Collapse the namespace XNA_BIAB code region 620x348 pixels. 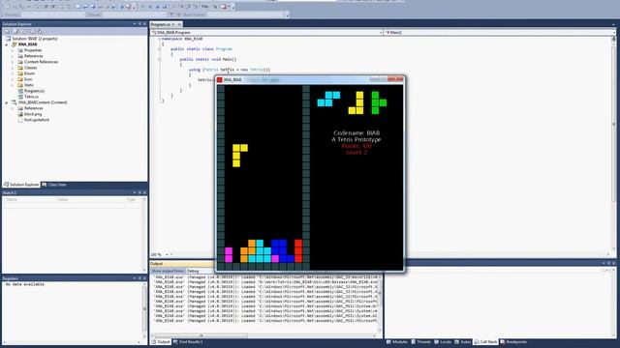click(x=159, y=39)
